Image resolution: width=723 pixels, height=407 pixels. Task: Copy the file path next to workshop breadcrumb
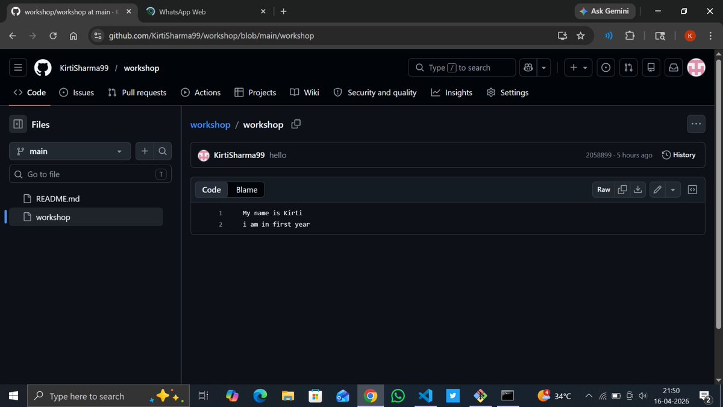(296, 124)
